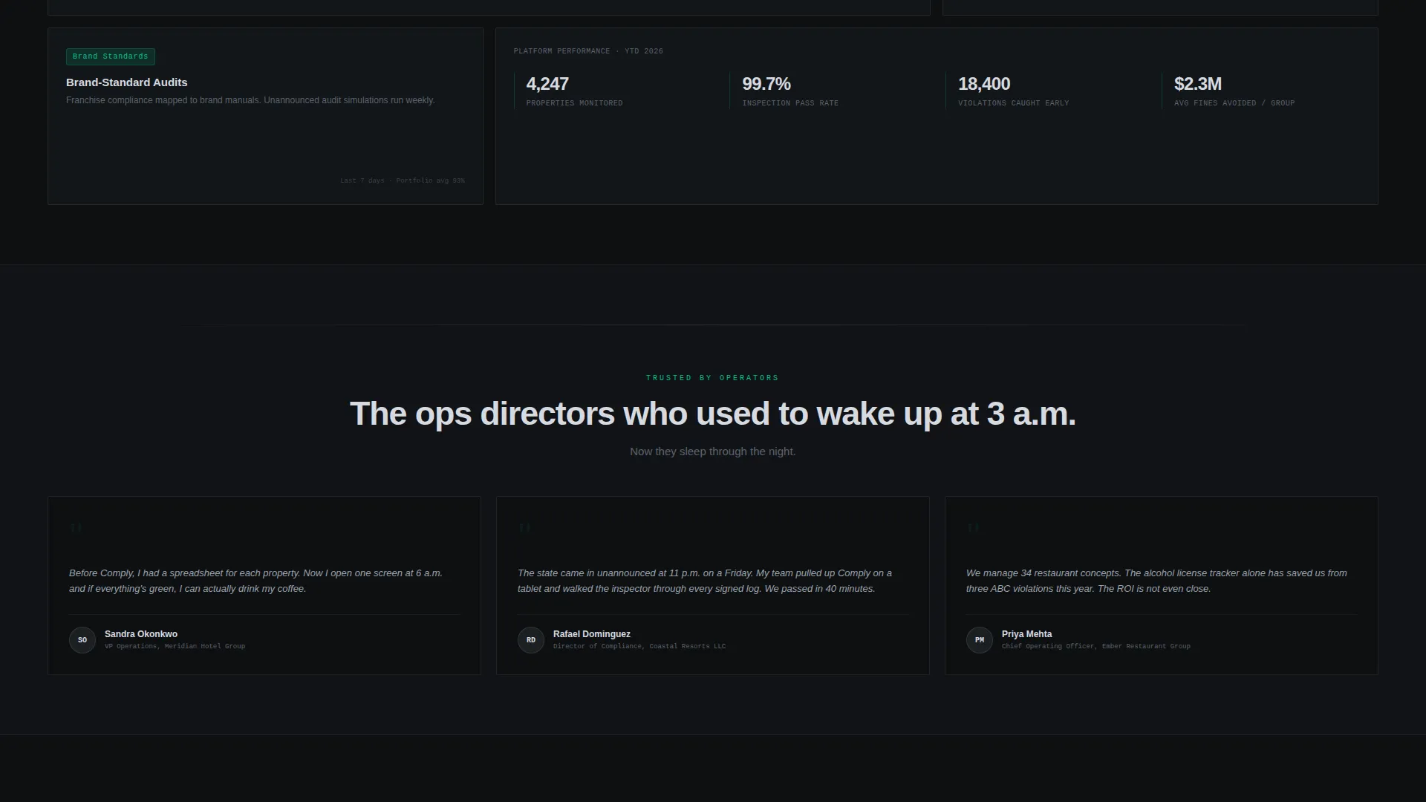Screen dimensions: 1426x802
Task: Click 'Chief Operating Officer, Ember Restaurant Group' title
Action: pyautogui.click(x=1096, y=646)
